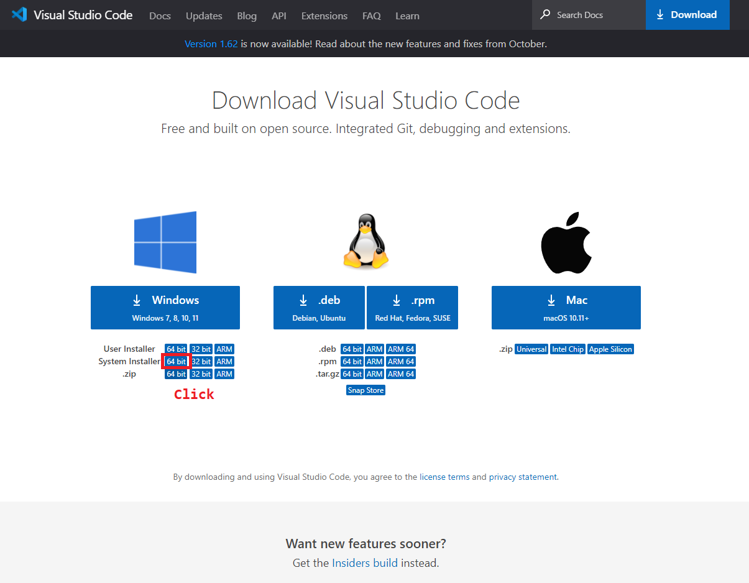Download Linux .rpm 64 bit
This screenshot has height=583, width=749.
click(352, 362)
